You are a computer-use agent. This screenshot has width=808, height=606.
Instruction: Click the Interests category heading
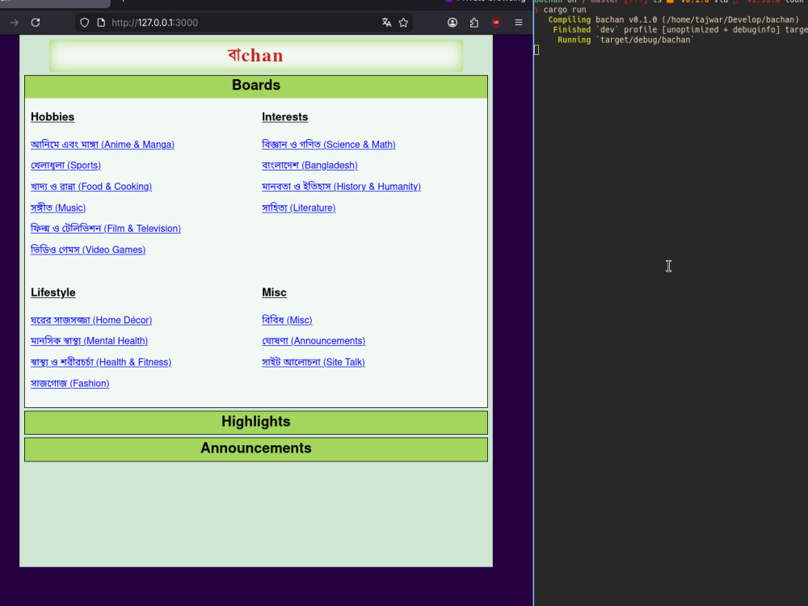pos(285,117)
